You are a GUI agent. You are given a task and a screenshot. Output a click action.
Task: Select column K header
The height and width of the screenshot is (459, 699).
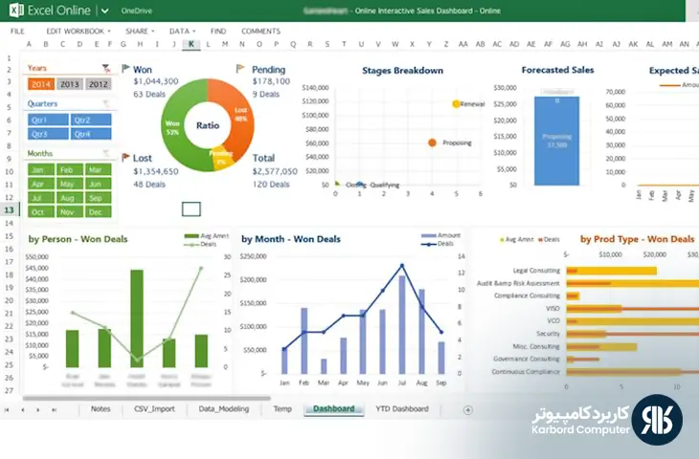click(x=192, y=44)
